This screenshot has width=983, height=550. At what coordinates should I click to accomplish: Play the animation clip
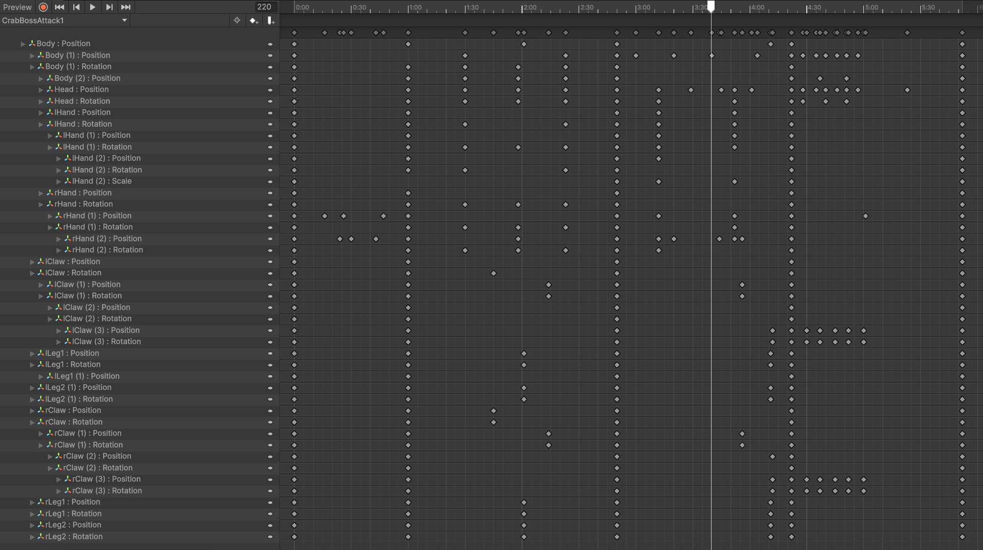tap(93, 7)
